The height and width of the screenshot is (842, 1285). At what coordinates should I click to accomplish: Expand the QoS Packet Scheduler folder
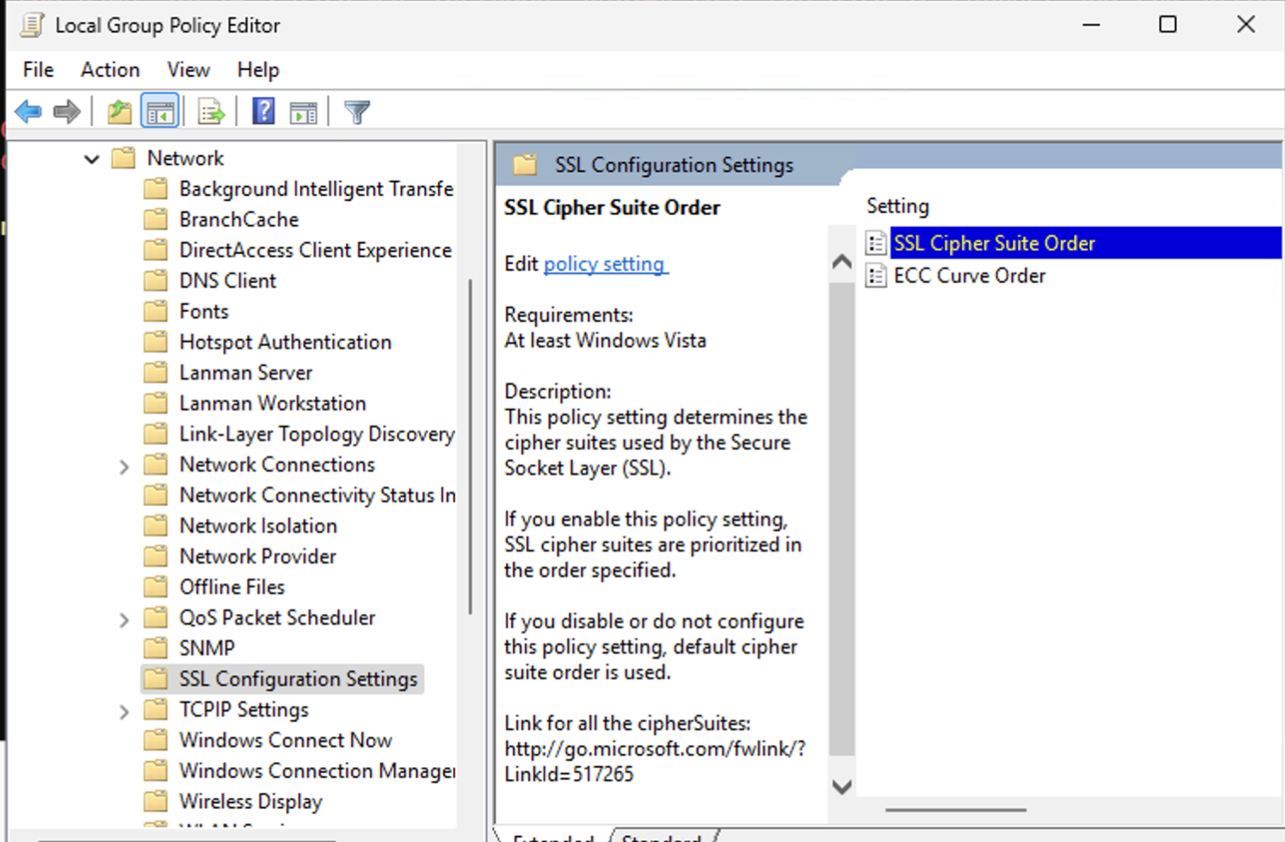tap(124, 620)
